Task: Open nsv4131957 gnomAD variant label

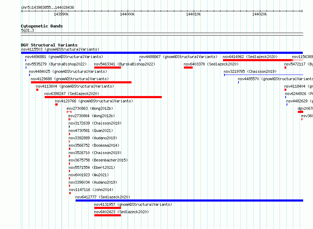Action: pyautogui.click(x=133, y=204)
